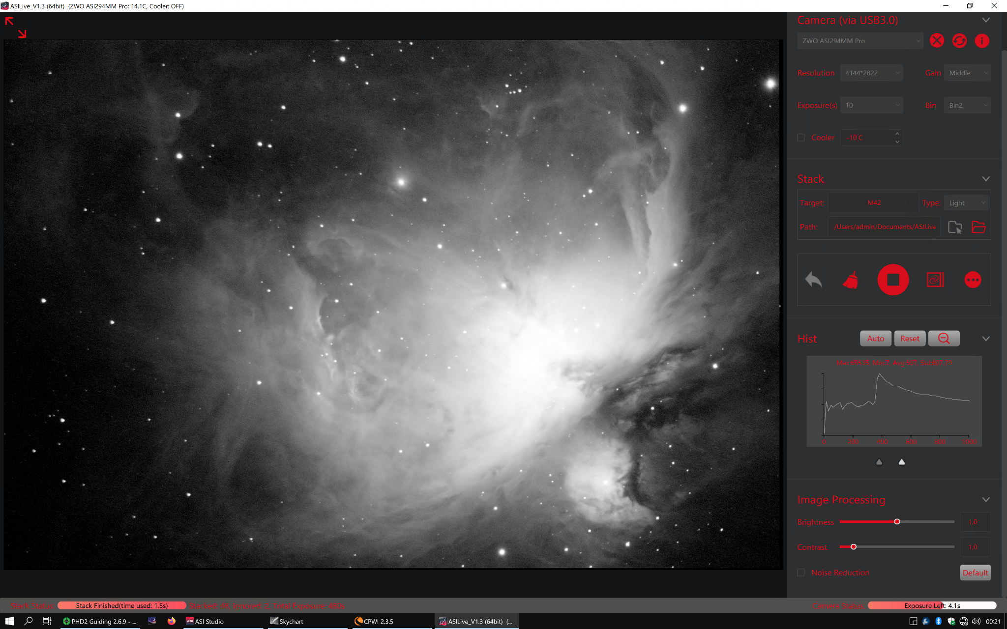Click the red disconnect camera X icon
The width and height of the screenshot is (1007, 629).
tap(937, 41)
